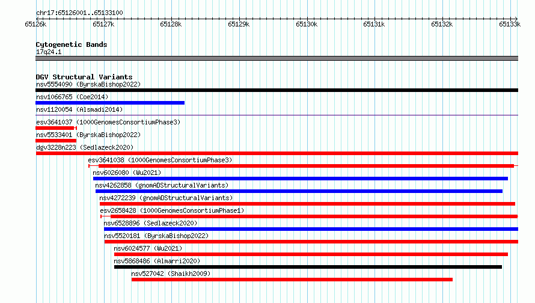Click ruler position 65133k
Screen dimensions: 535x303
(510, 24)
